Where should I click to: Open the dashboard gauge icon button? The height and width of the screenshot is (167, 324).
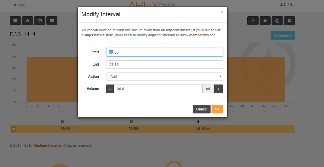point(27,21)
